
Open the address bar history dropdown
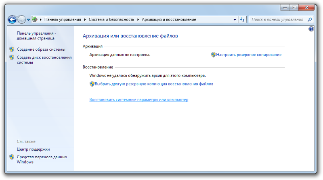point(235,20)
